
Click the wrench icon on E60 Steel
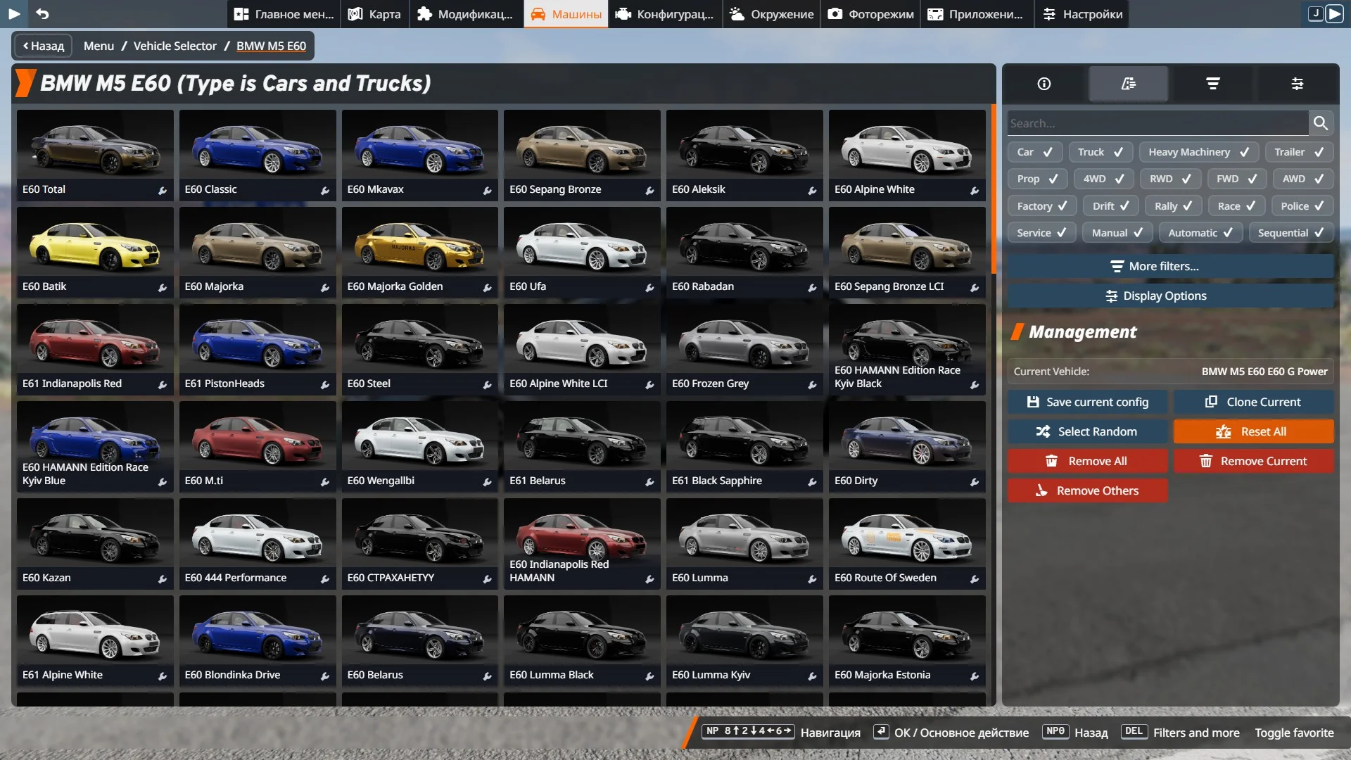pos(487,384)
